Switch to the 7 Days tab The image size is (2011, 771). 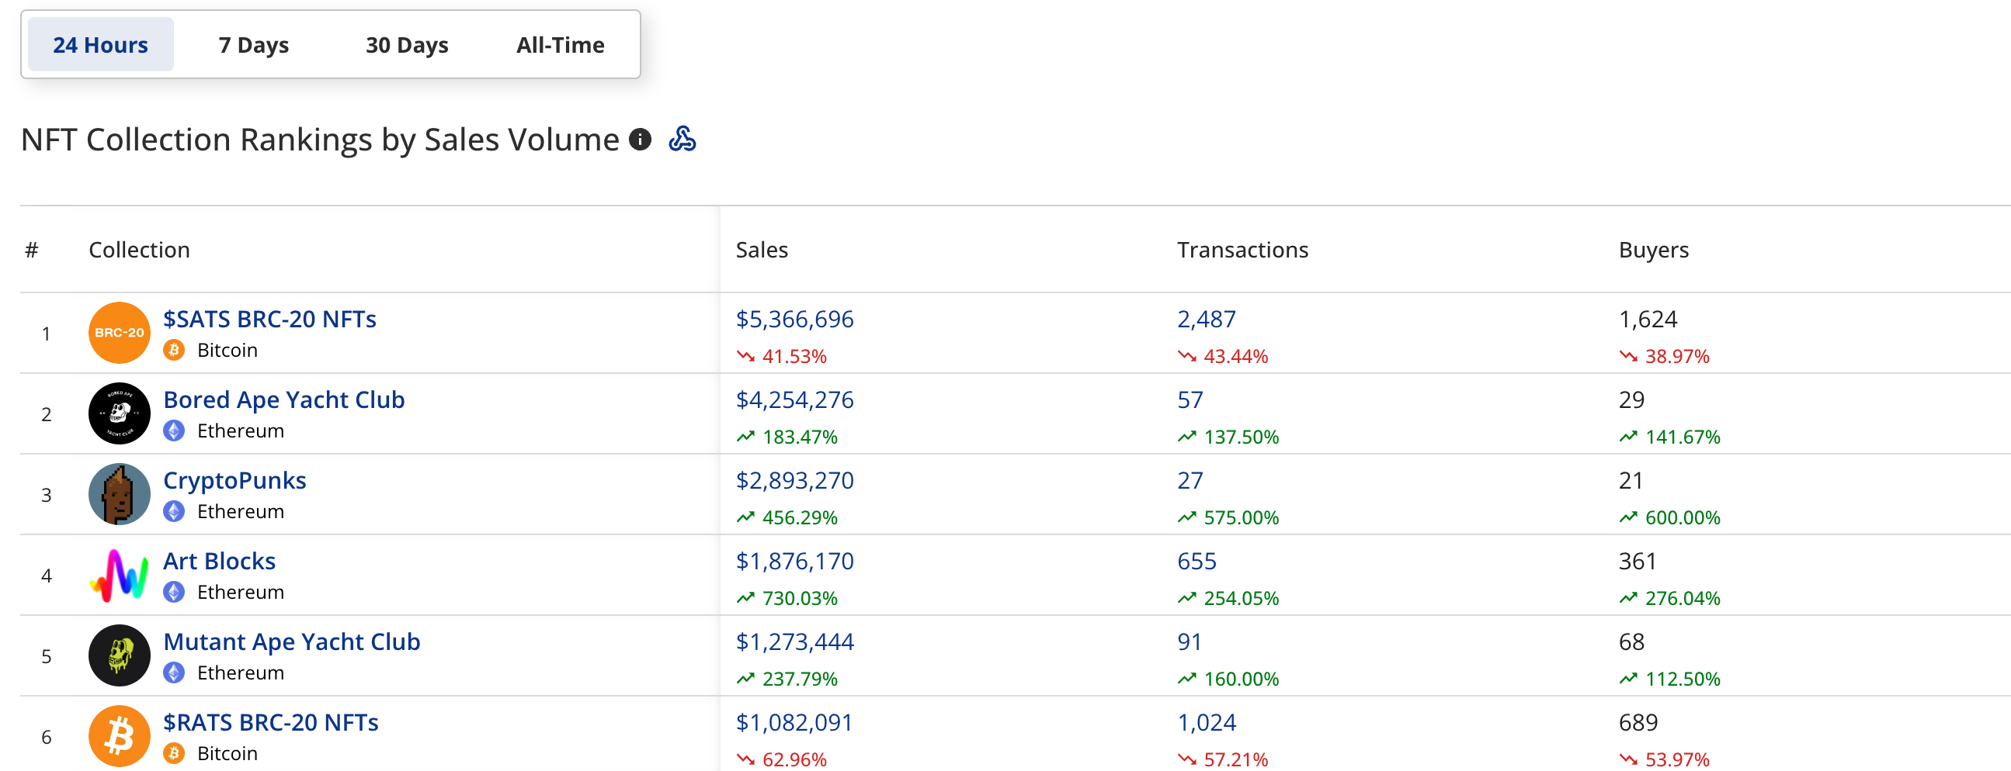pyautogui.click(x=254, y=45)
